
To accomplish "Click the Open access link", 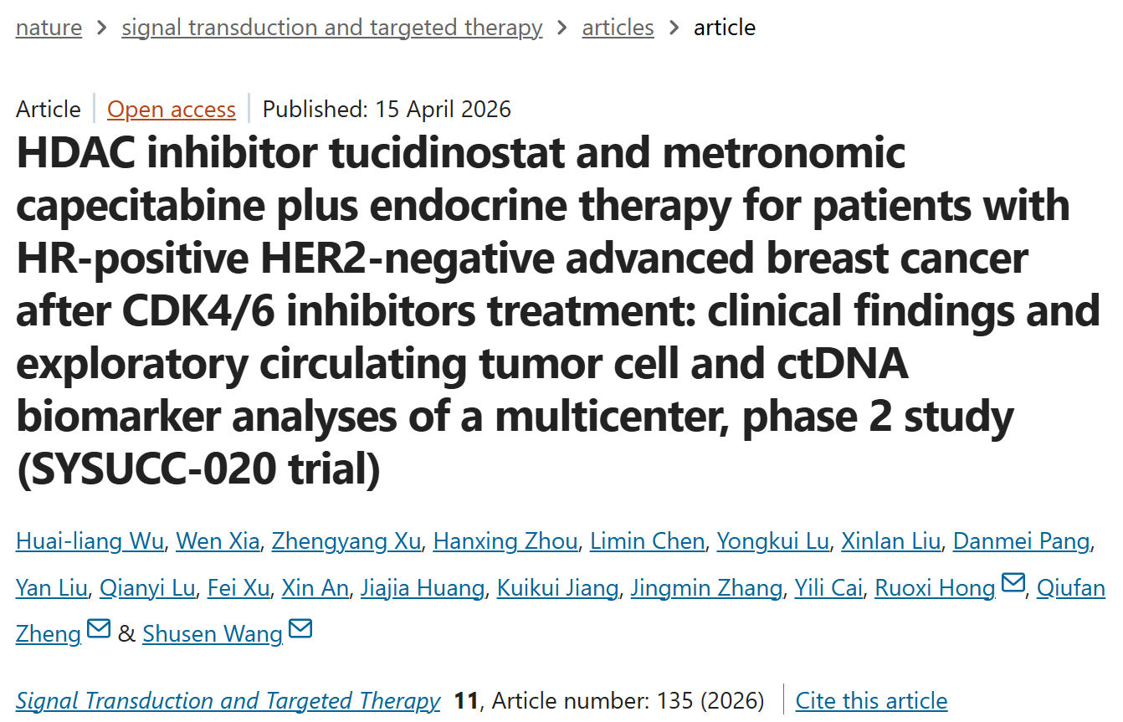I will 172,110.
